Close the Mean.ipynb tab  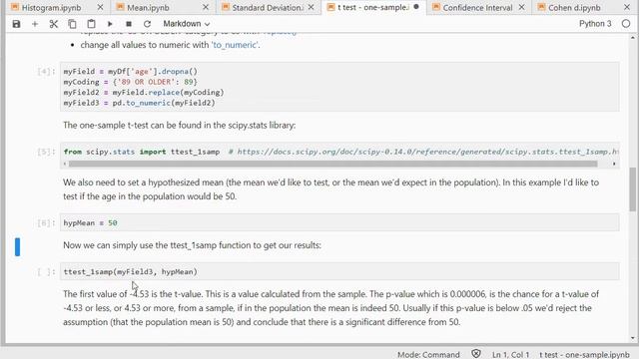[x=206, y=7]
